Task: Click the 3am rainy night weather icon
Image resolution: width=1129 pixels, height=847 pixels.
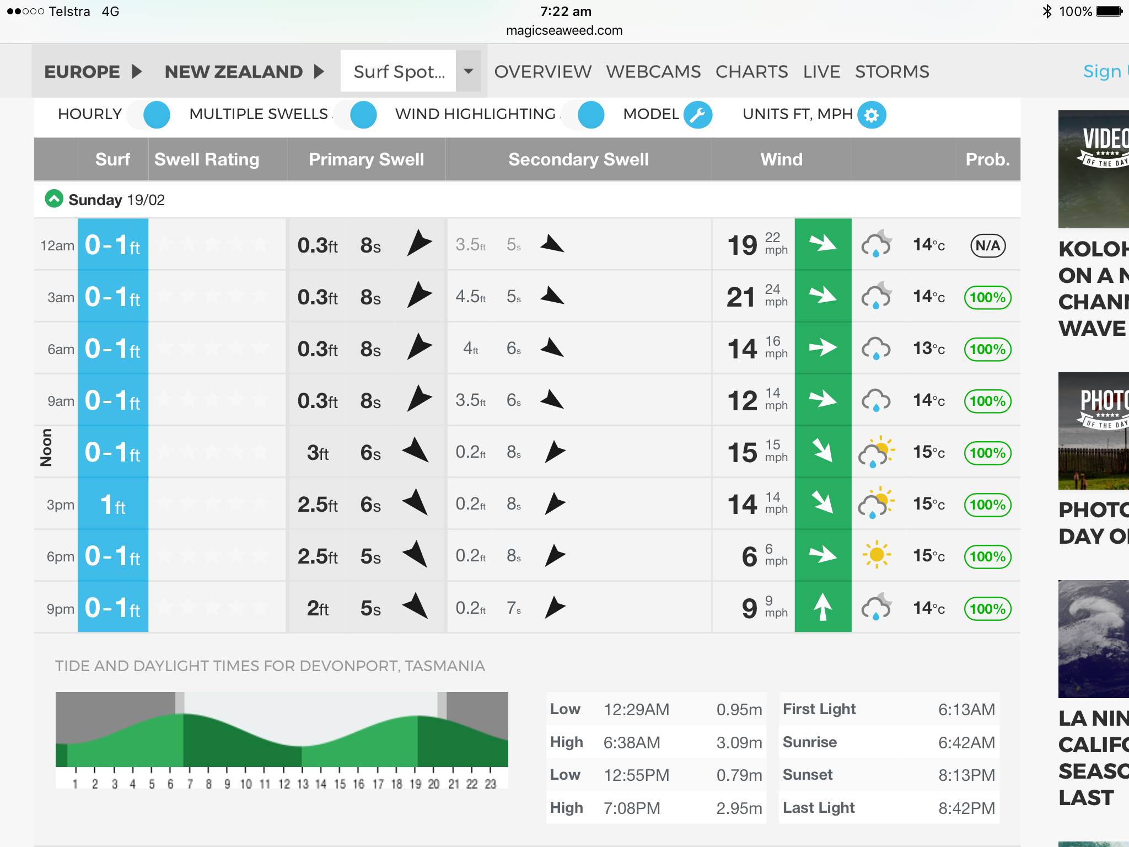Action: coord(876,296)
